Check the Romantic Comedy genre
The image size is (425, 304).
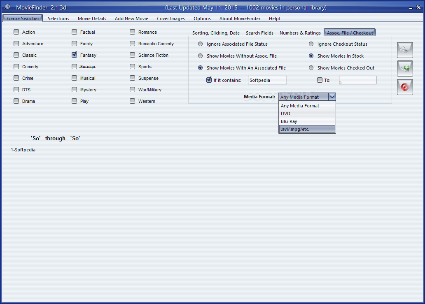[132, 44]
